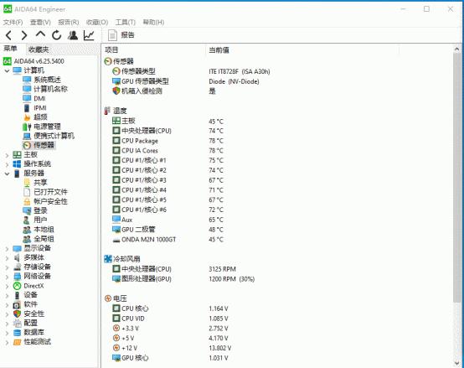Image resolution: width=464 pixels, height=368 pixels.
Task: Click the vertical scrollbar down arrow
Action: click(x=457, y=363)
